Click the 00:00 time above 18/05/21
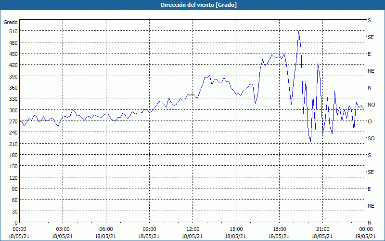The image size is (385, 241). click(19, 229)
